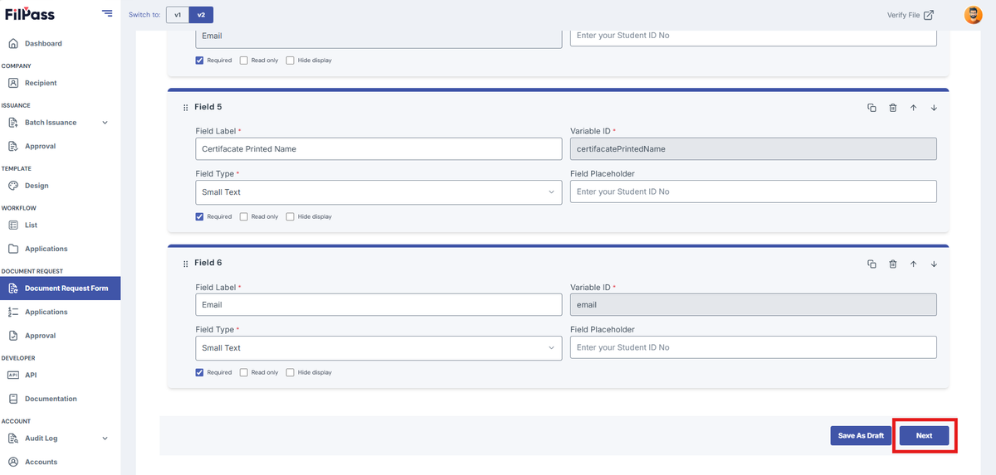Open Field Type dropdown in Field 5
The image size is (996, 475).
coord(378,191)
